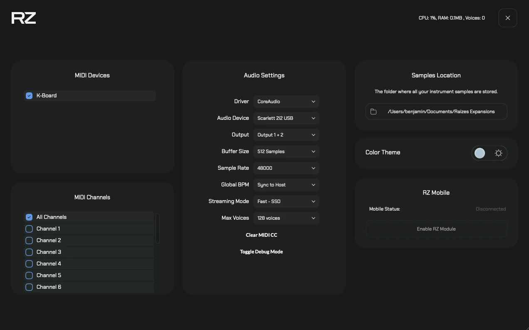
Task: Toggle the Color Theme switch
Action: pos(479,153)
